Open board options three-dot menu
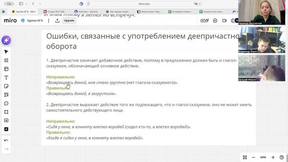 pyautogui.click(x=49, y=21)
